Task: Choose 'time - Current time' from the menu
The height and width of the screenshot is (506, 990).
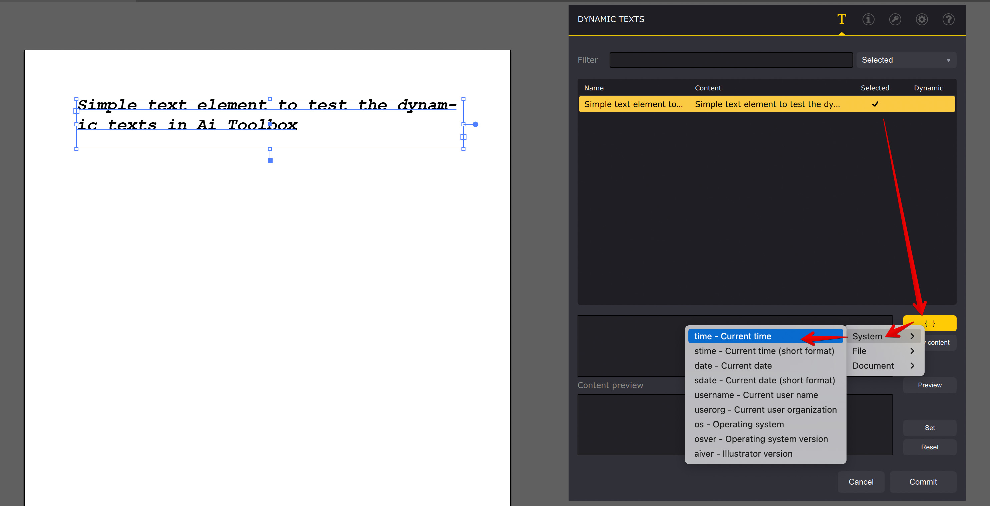Action: 732,336
